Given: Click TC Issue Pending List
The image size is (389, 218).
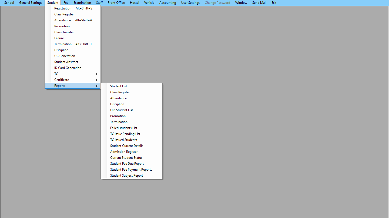Looking at the screenshot, I should [x=125, y=134].
